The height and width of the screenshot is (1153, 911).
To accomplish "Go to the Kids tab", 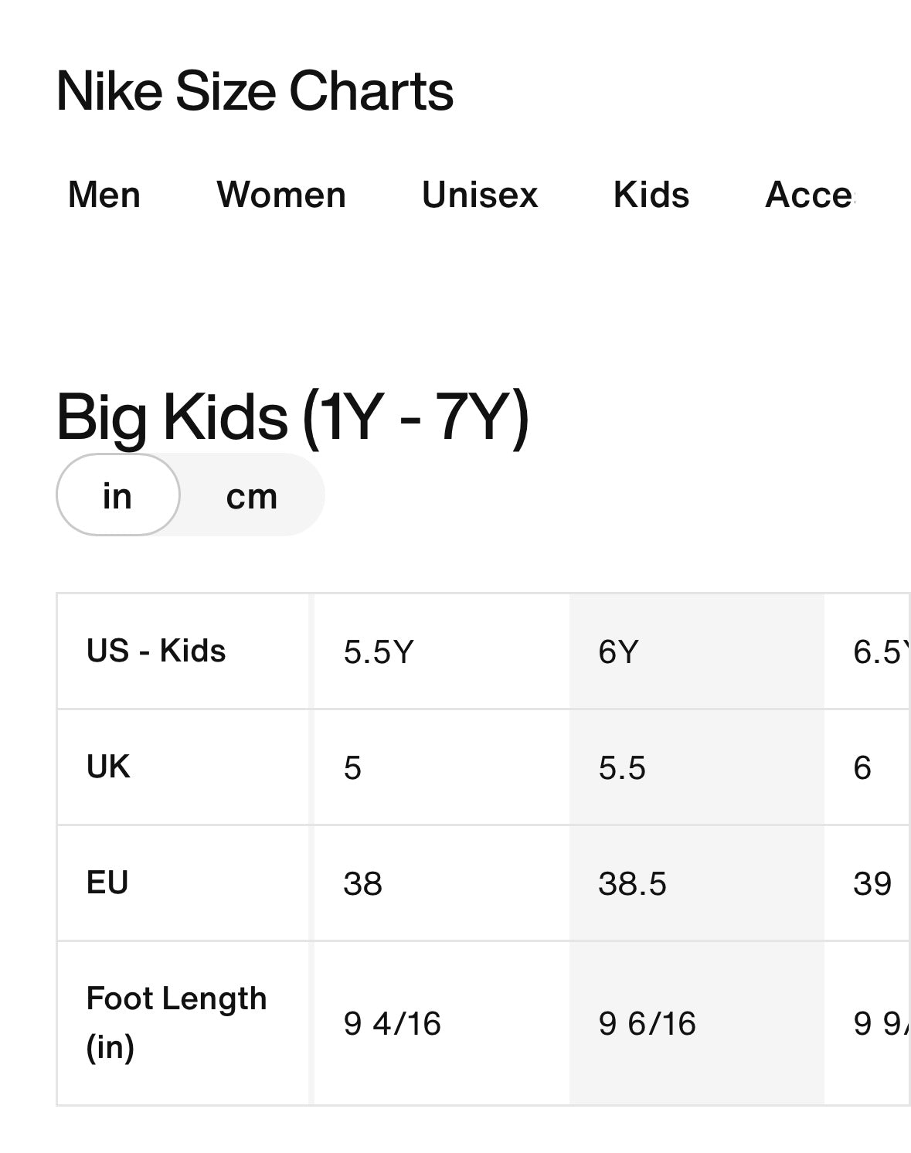I will click(x=651, y=195).
